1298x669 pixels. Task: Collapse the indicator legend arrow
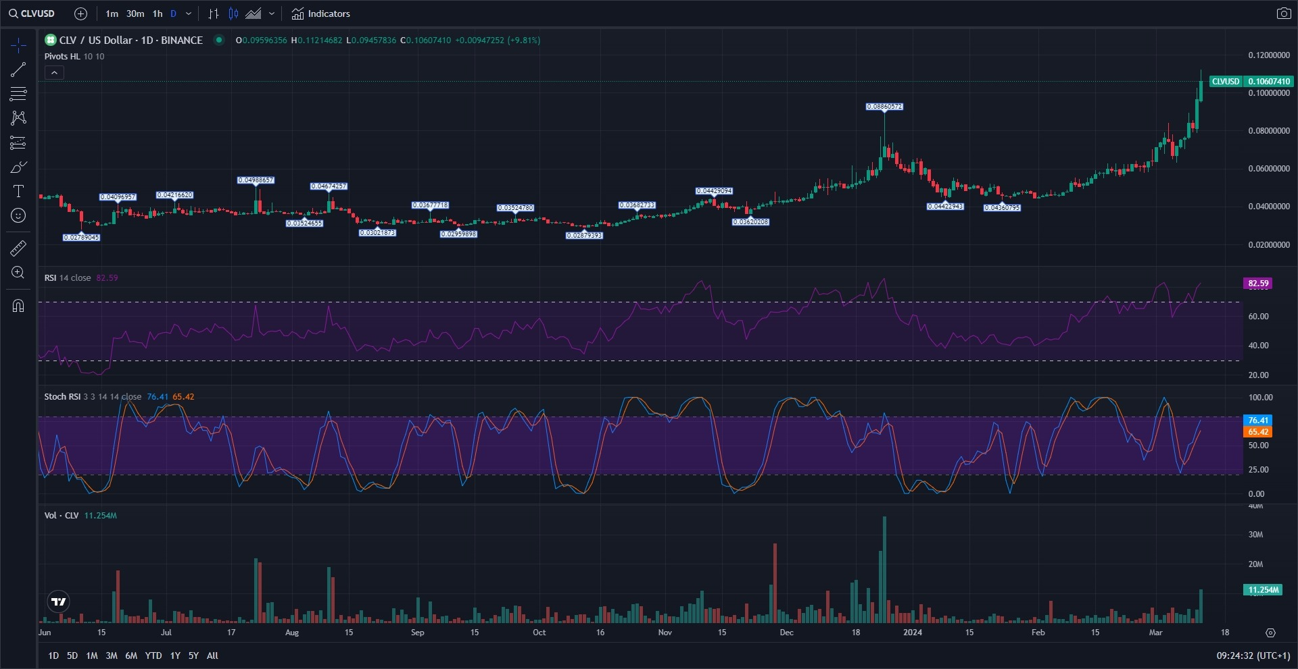point(54,72)
